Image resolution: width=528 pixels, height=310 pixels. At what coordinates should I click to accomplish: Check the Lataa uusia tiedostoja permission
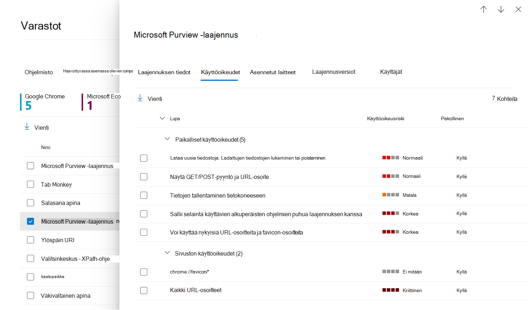pos(144,158)
